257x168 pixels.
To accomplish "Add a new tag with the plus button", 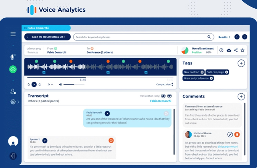I will tap(241, 63).
